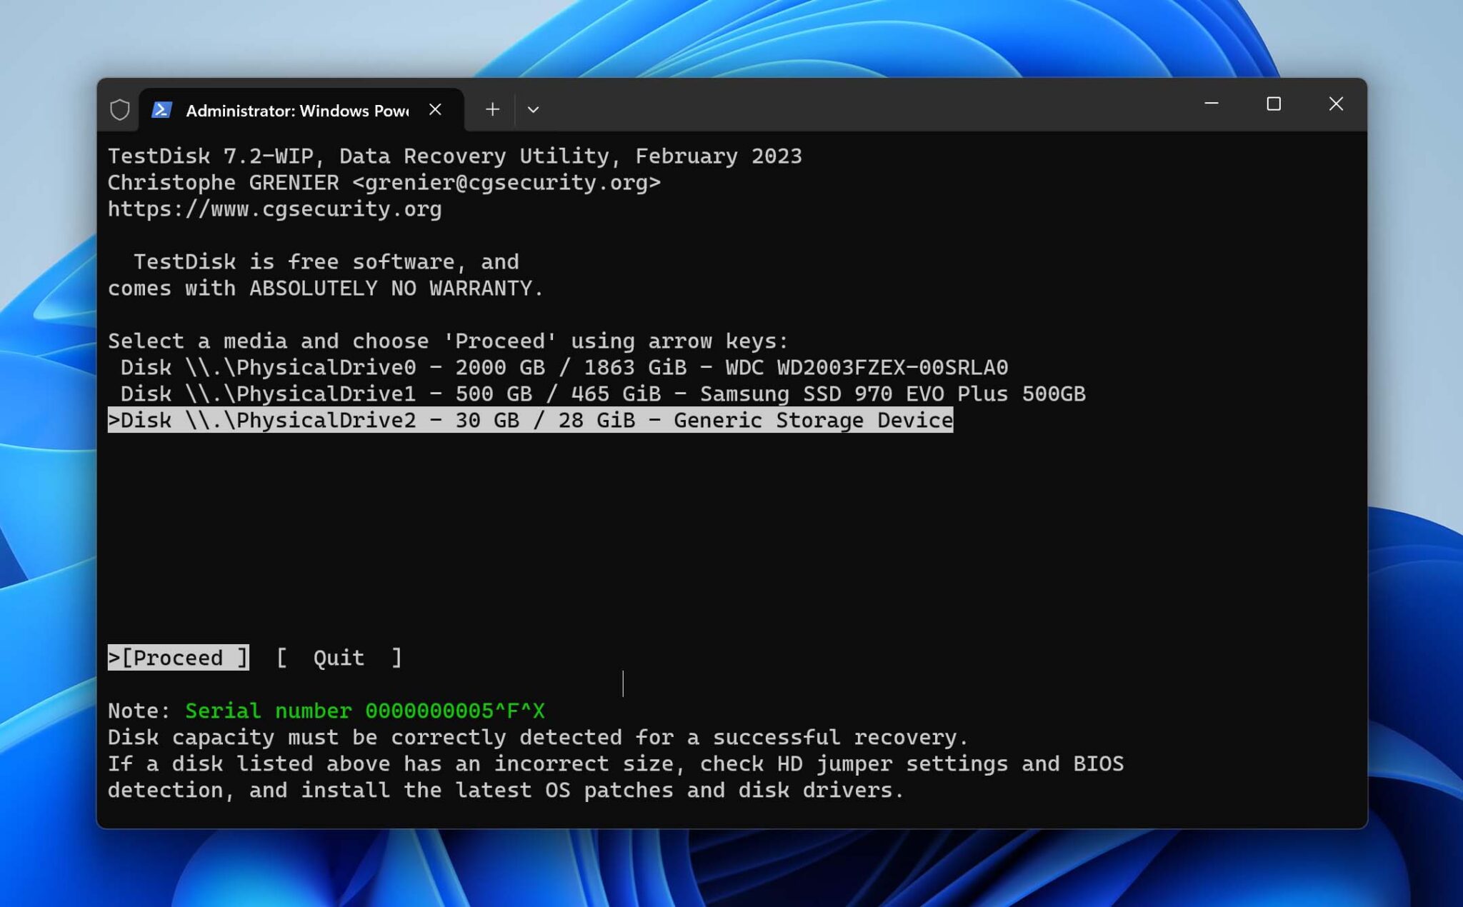Click the grenier@cgsecurity.org email address
This screenshot has height=907, width=1463.
pos(506,183)
